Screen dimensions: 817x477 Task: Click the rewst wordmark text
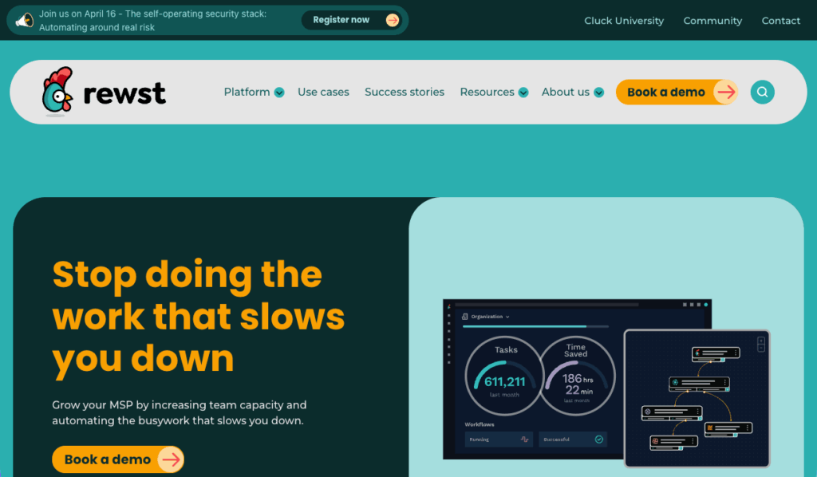point(124,93)
